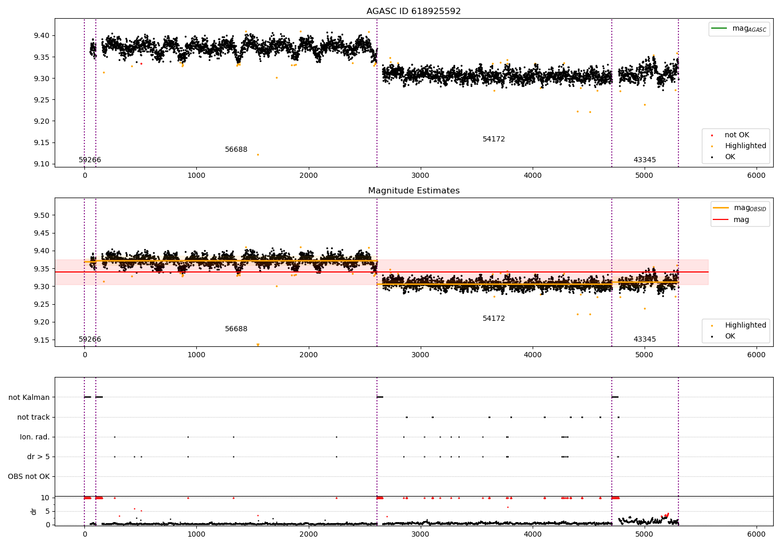Click observation label 54172 in top plot
Screen dimensions: 781x546
point(494,139)
